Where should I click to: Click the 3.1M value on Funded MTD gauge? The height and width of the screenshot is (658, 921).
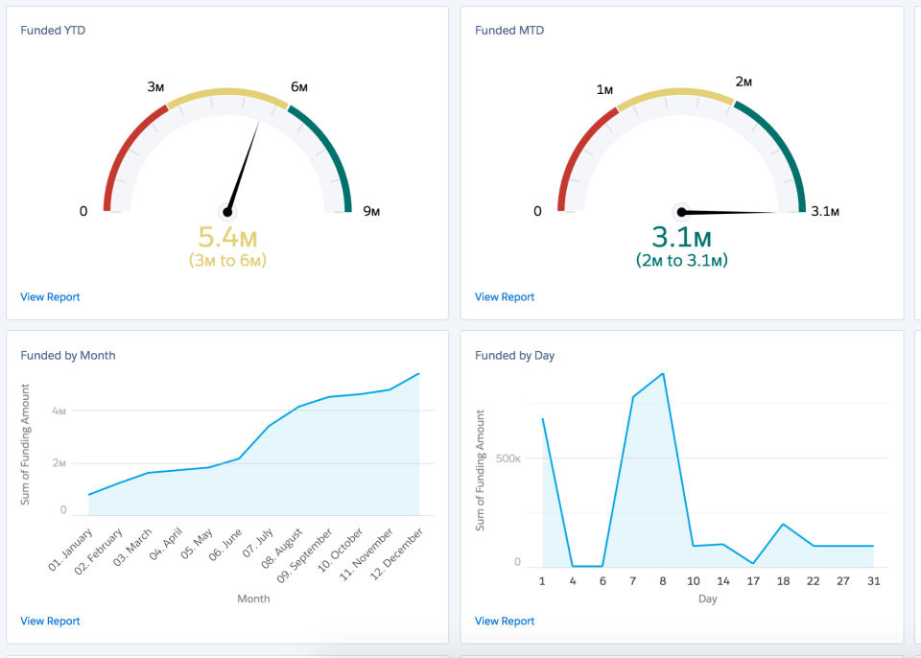682,235
